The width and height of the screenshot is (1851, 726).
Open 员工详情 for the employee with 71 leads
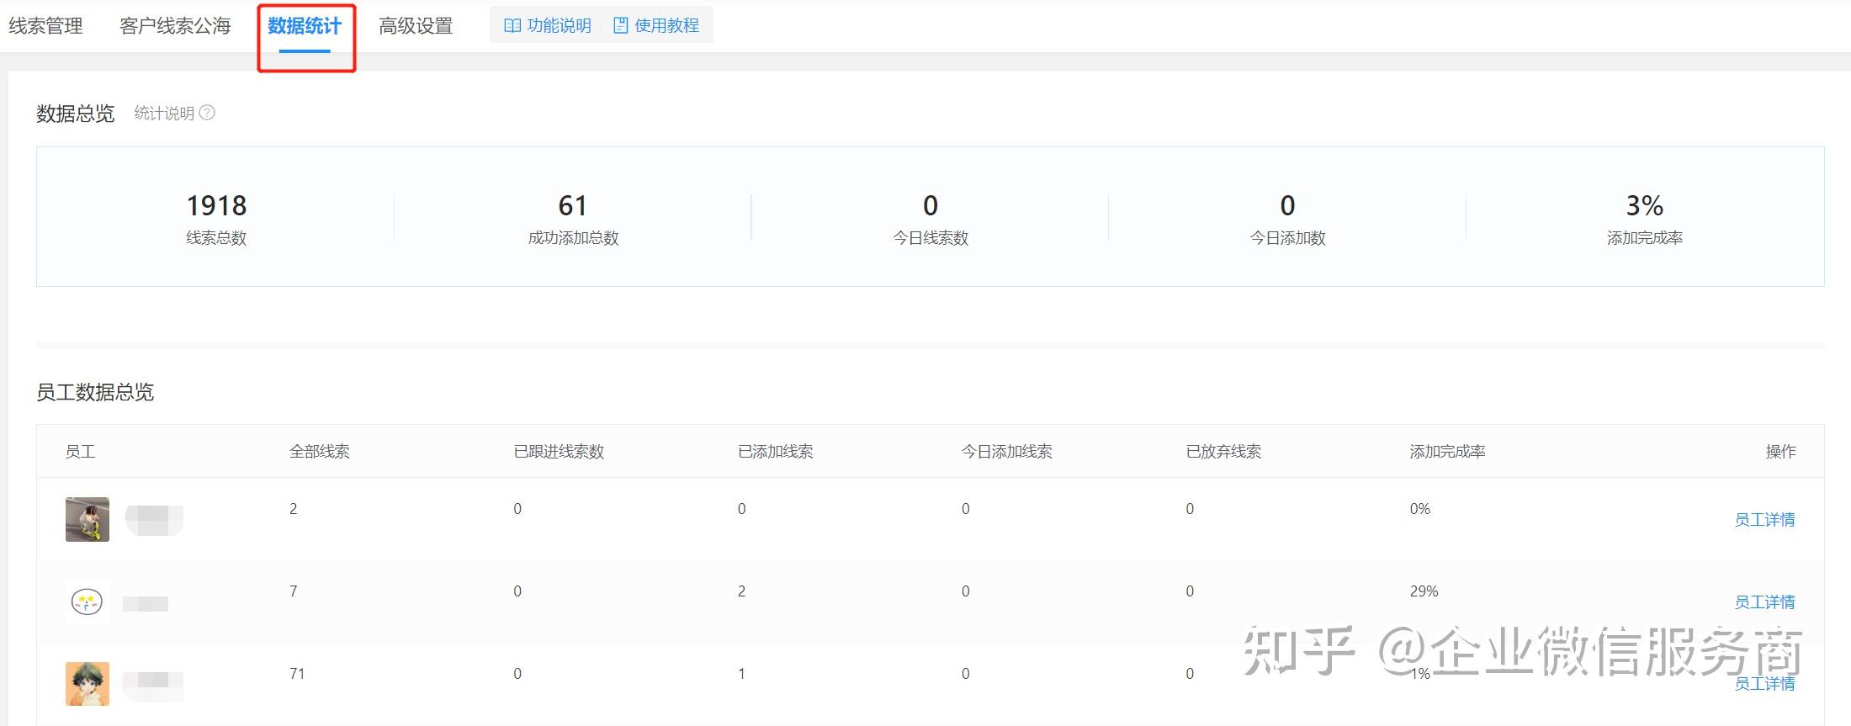[1764, 684]
